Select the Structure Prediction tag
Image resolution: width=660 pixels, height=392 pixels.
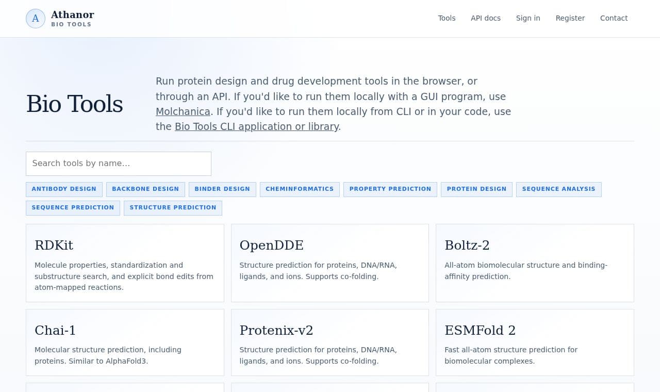point(173,208)
